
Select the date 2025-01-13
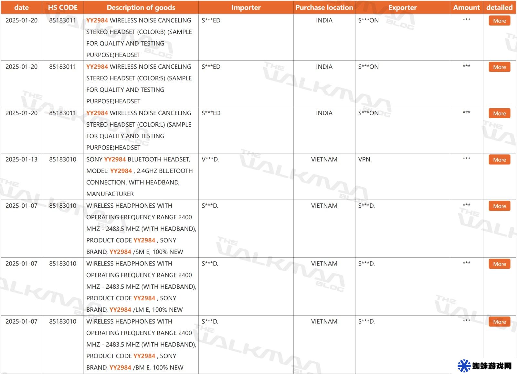22,159
